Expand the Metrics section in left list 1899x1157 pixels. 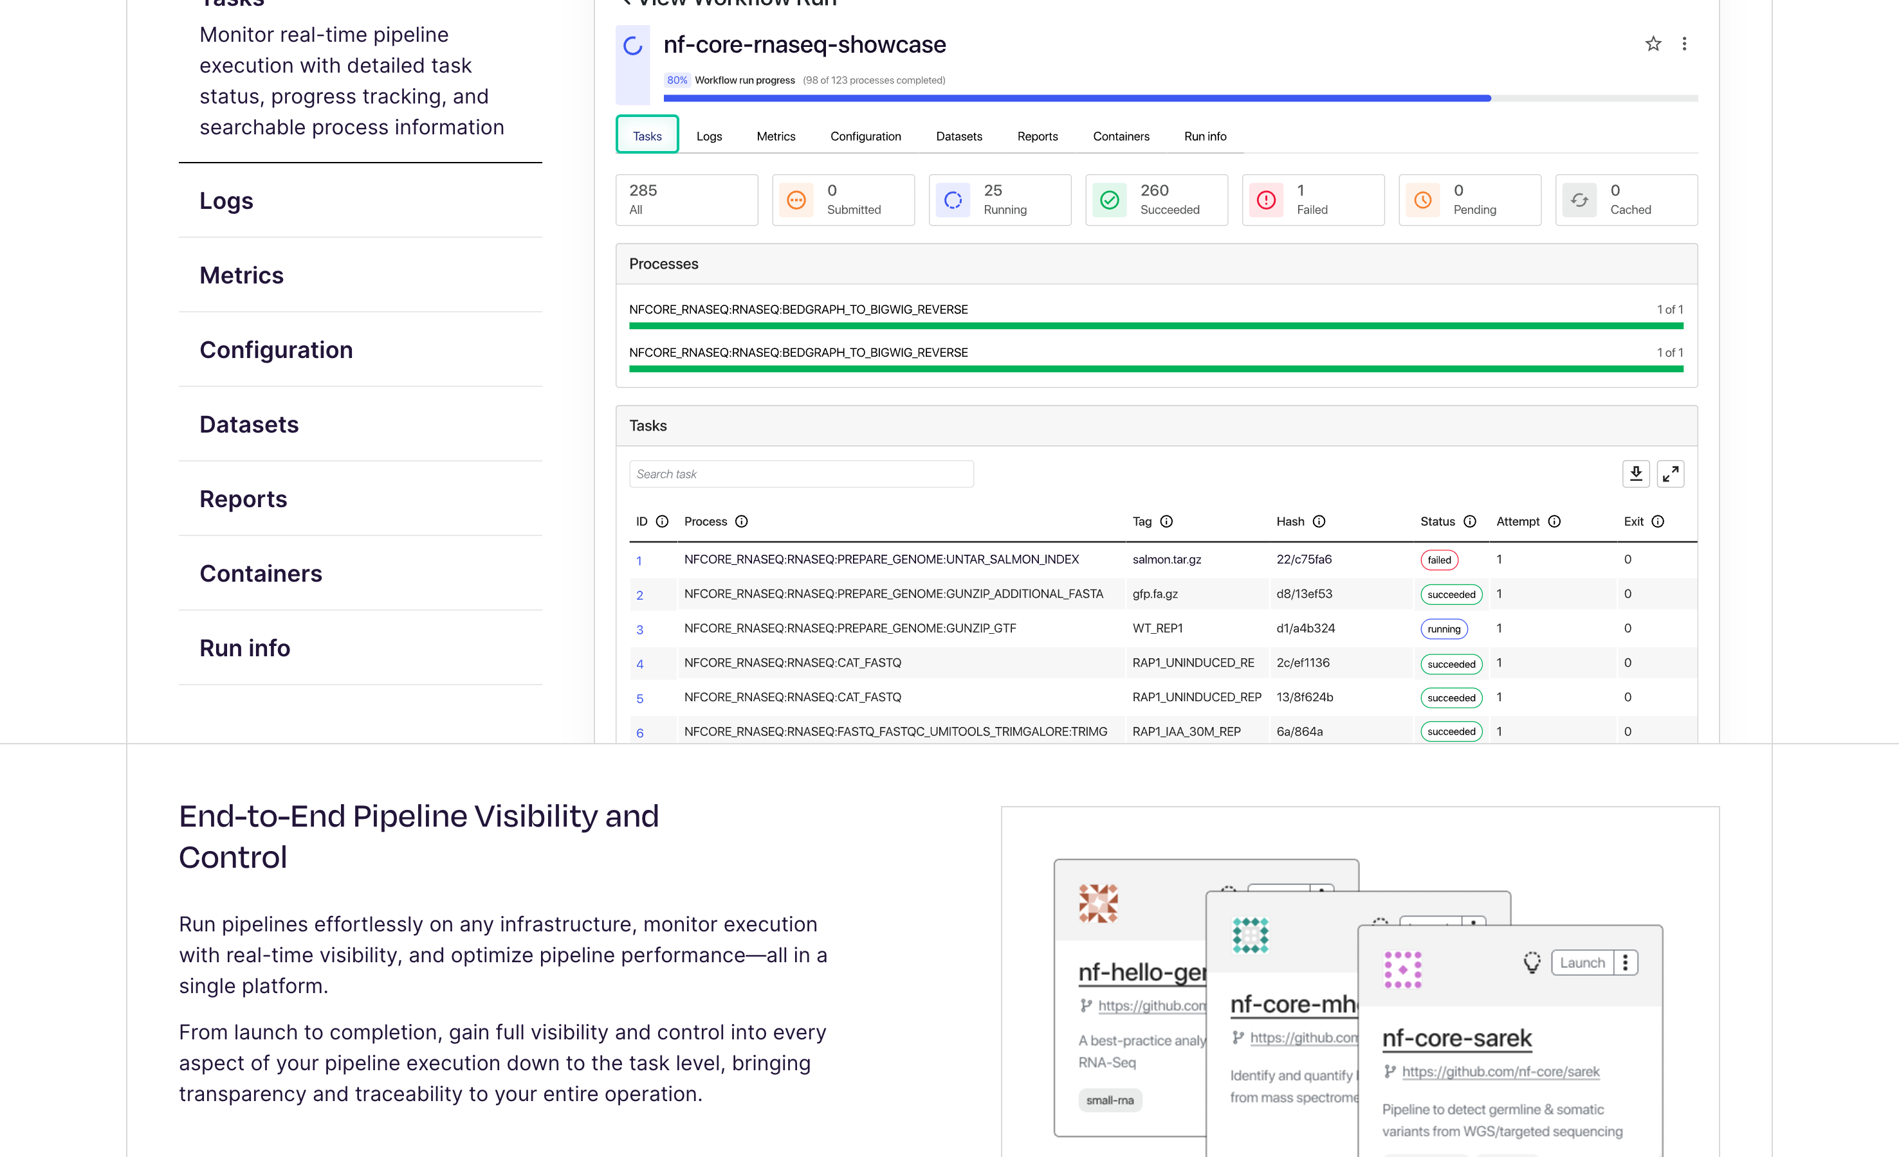click(360, 275)
